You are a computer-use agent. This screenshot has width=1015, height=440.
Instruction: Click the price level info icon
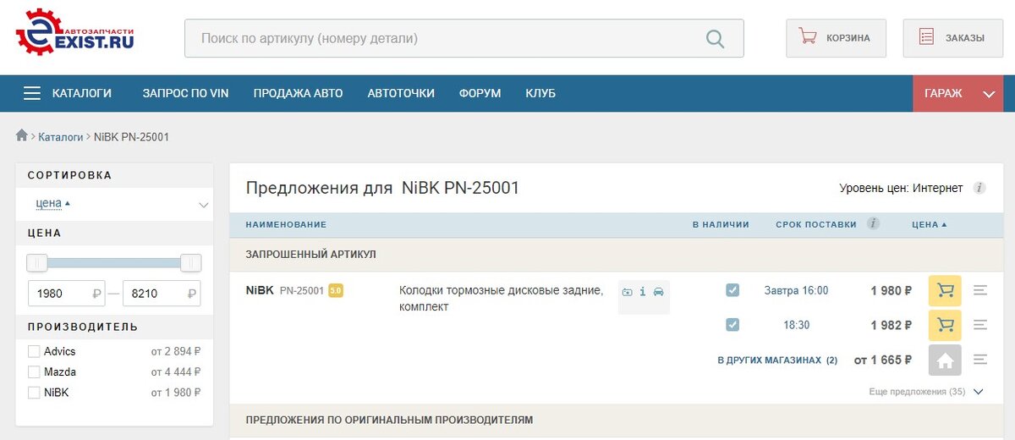point(979,188)
